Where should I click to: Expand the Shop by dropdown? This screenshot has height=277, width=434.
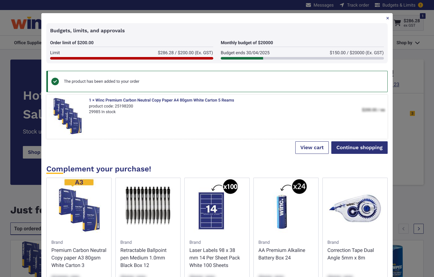click(x=408, y=43)
